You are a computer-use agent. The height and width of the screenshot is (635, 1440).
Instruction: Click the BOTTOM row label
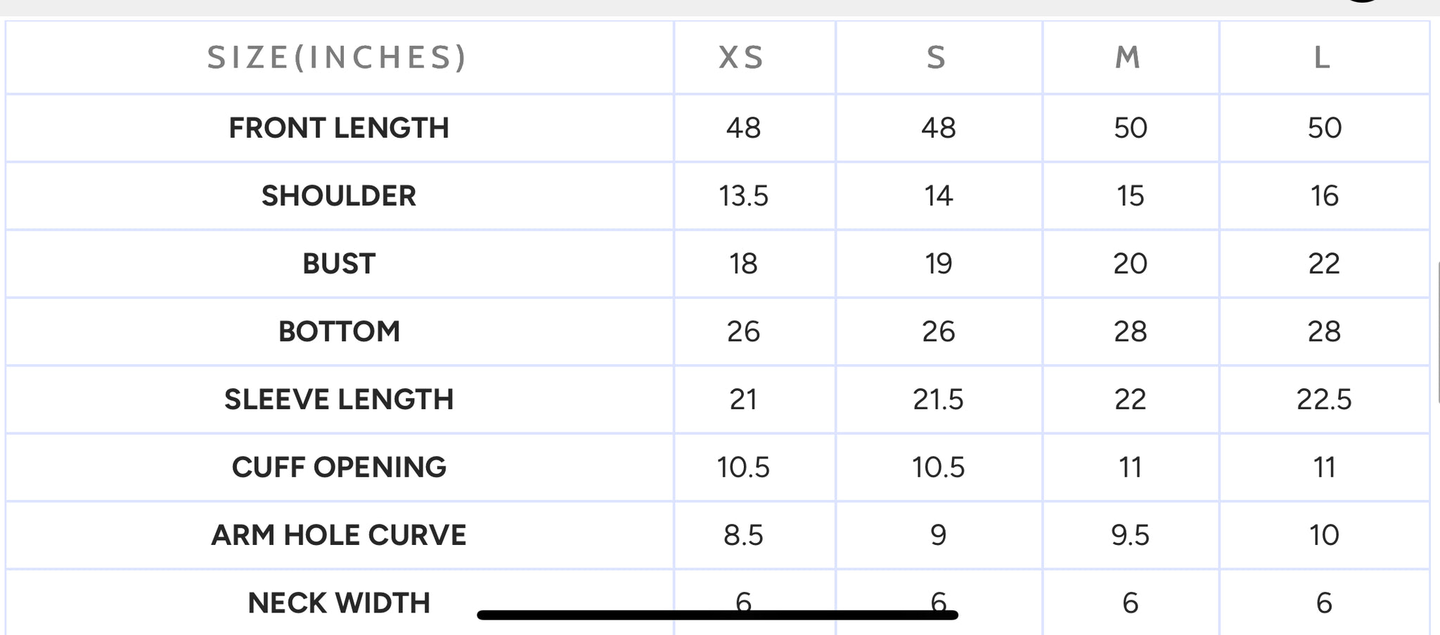coord(339,332)
